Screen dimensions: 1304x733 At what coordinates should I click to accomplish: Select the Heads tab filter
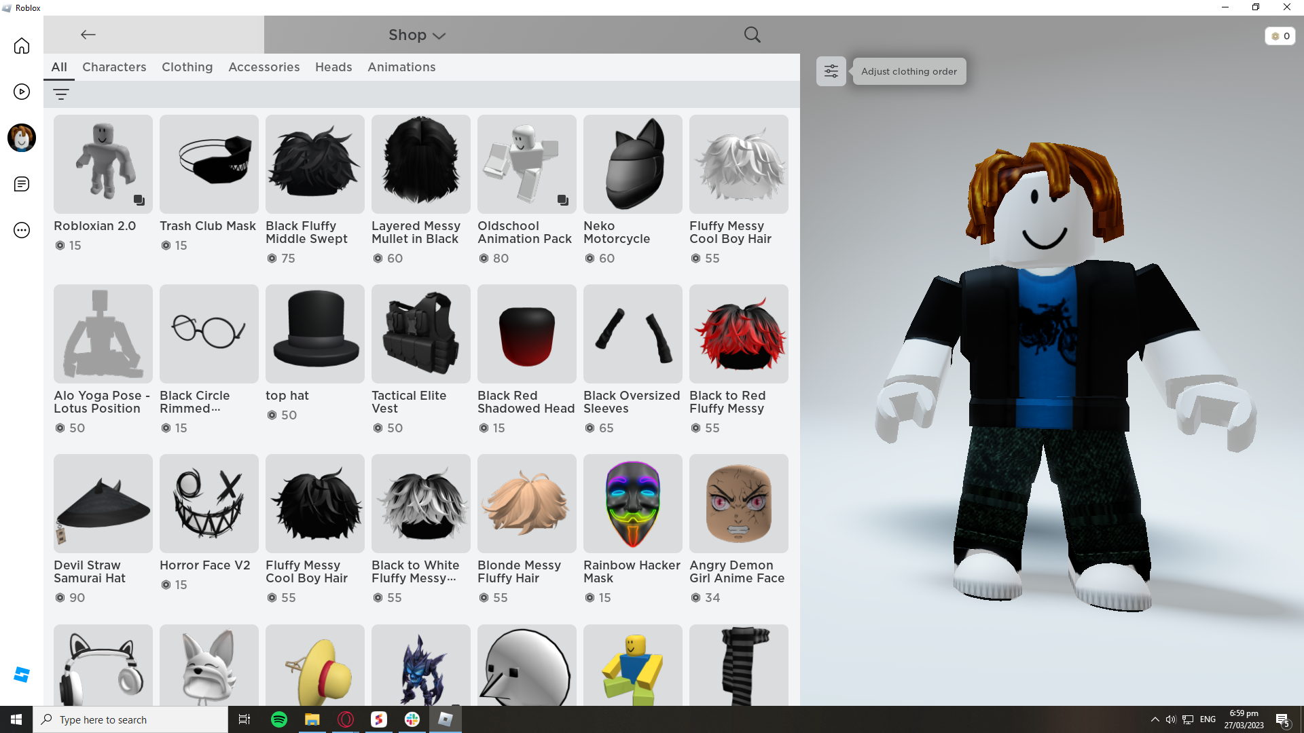click(333, 67)
